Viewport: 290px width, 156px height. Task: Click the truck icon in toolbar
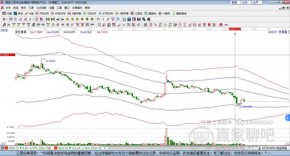pyautogui.click(x=148, y=19)
